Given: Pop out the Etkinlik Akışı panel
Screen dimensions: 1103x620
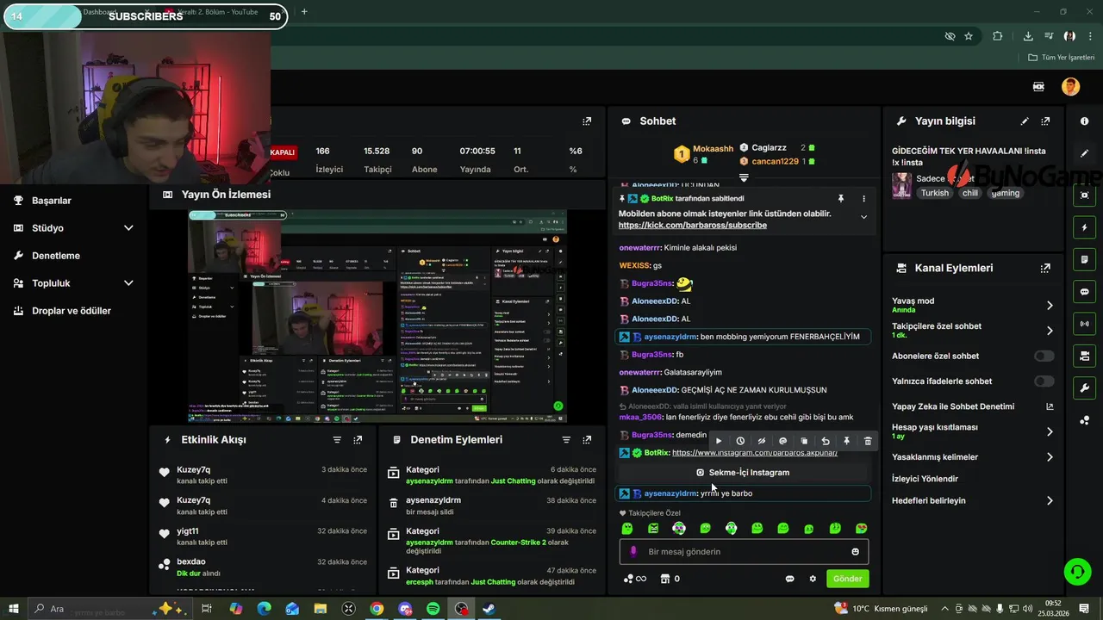Looking at the screenshot, I should 358,439.
